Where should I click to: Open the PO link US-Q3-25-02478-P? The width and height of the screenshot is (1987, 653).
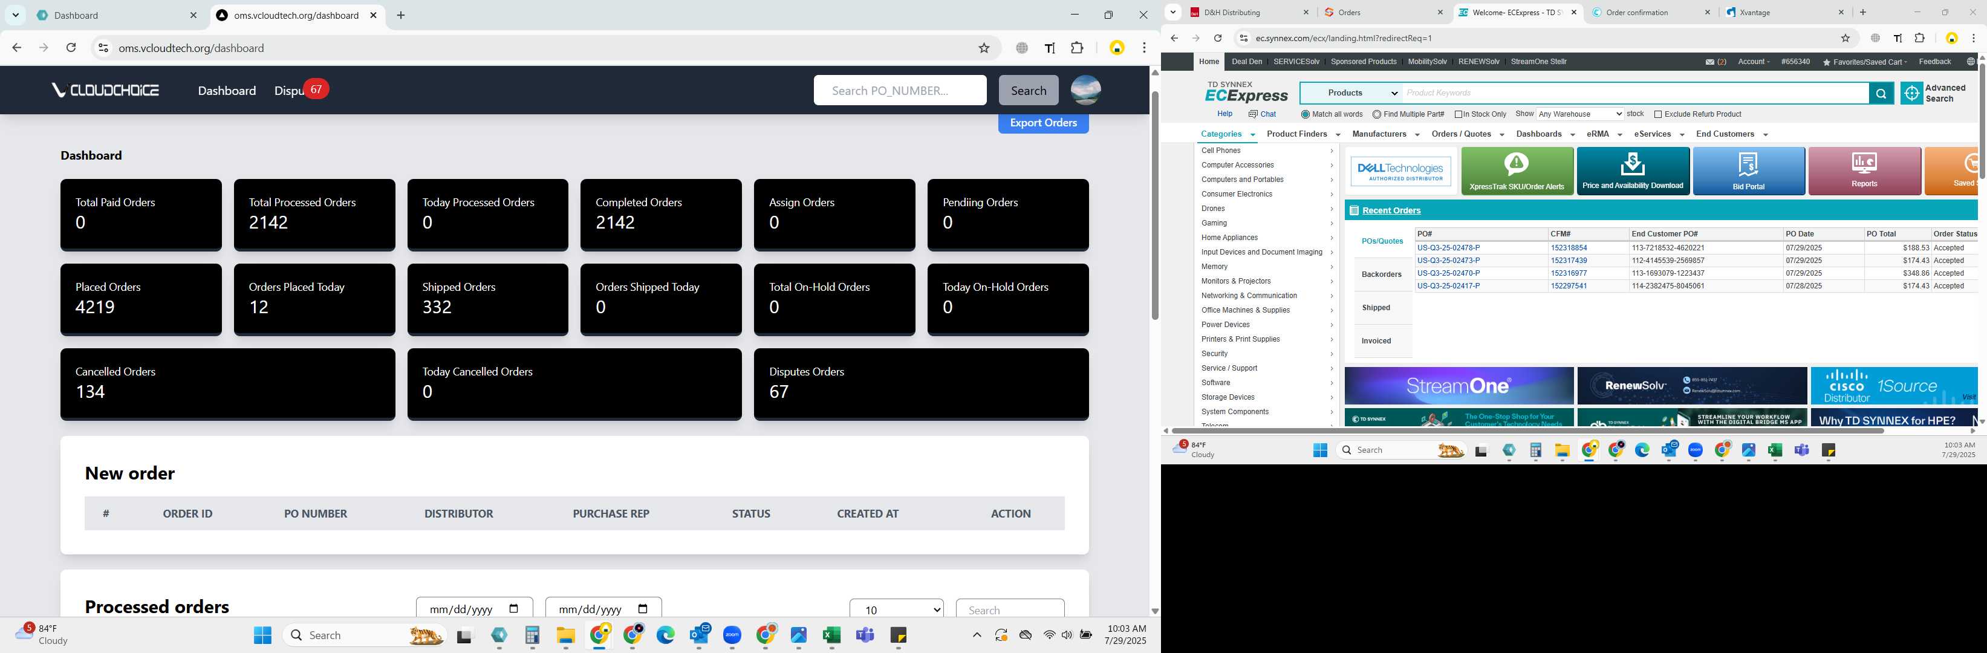[1448, 249]
